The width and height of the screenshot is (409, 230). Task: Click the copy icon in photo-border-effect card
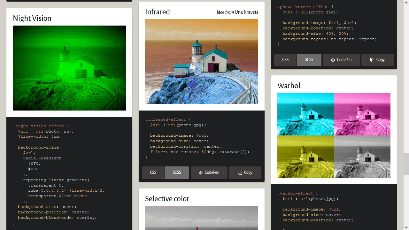point(372,60)
